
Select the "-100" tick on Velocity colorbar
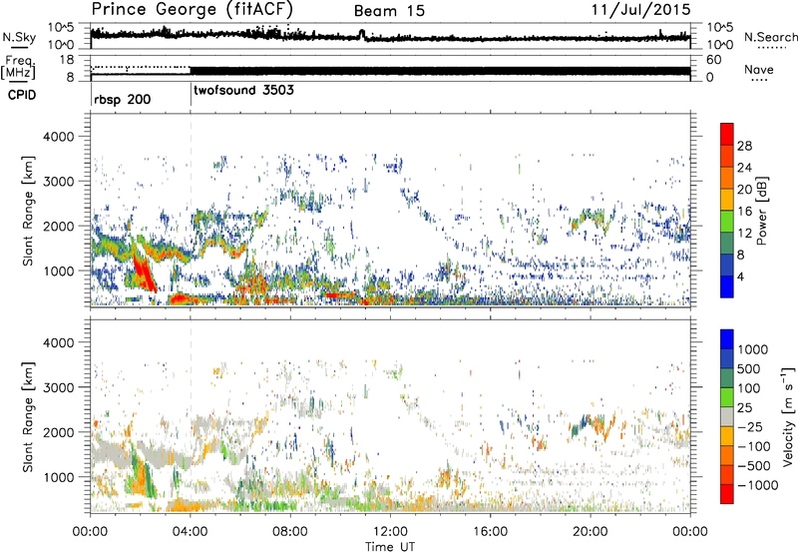tap(753, 446)
